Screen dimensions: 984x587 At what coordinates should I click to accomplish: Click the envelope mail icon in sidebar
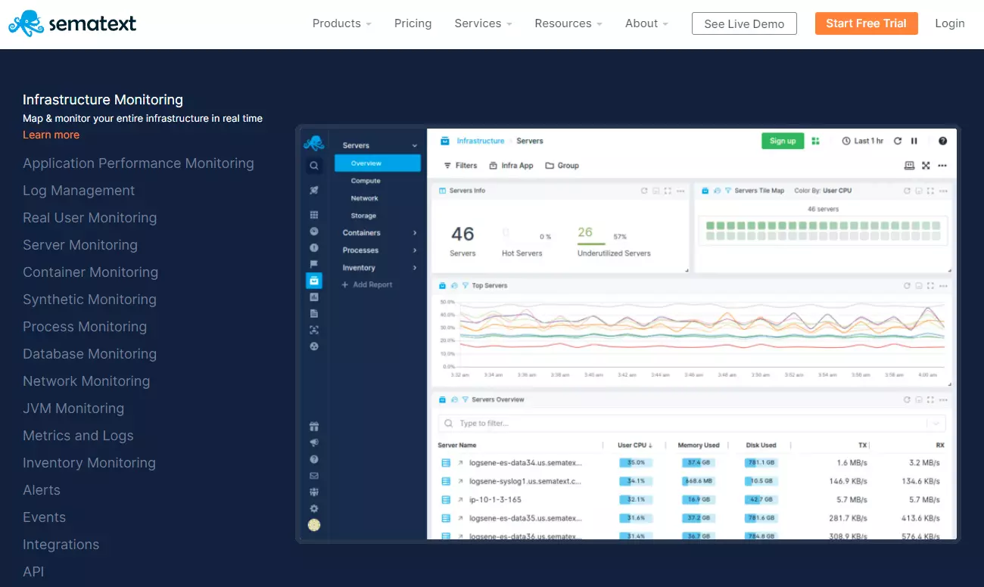pos(314,476)
